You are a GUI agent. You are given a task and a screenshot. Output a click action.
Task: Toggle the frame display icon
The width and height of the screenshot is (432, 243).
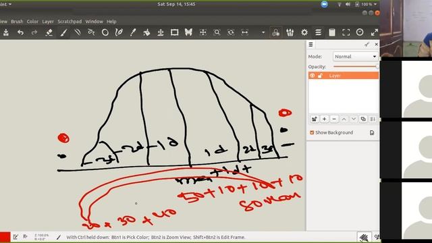click(x=346, y=32)
